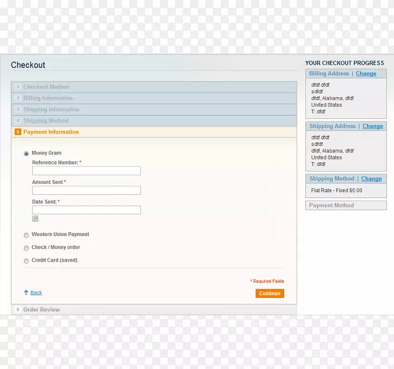Change the Shipping Address
This screenshot has height=369, width=394.
[x=372, y=126]
